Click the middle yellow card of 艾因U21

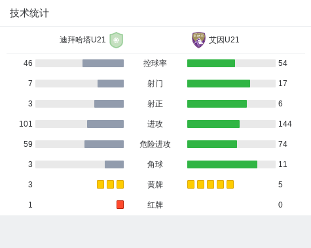[210, 184]
